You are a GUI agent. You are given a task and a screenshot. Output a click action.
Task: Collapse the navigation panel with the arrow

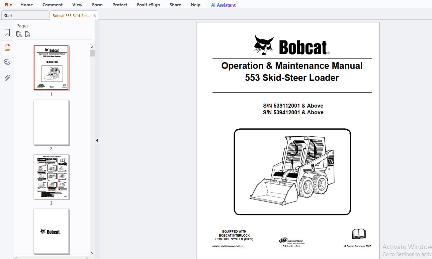pos(97,140)
